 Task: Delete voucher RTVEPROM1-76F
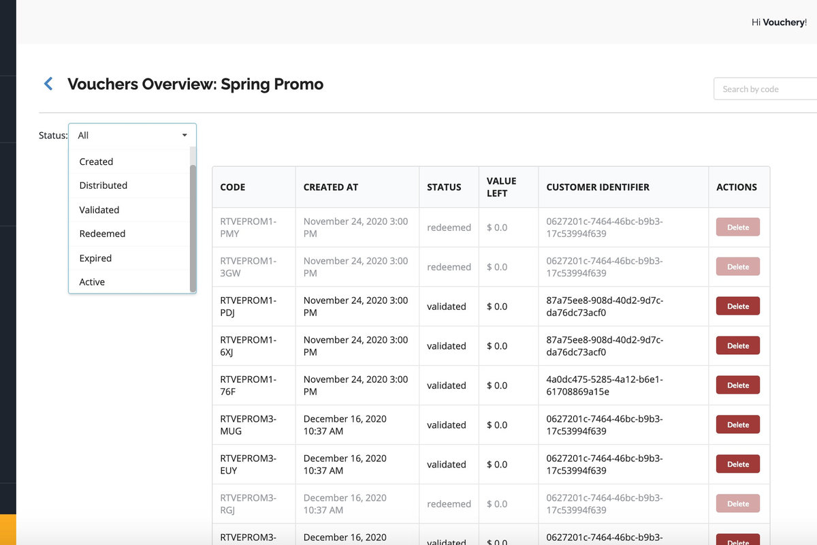pos(738,386)
